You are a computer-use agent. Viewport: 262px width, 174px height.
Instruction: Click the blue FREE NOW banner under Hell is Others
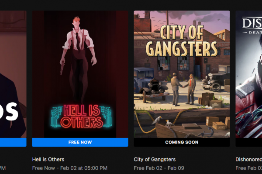point(80,142)
